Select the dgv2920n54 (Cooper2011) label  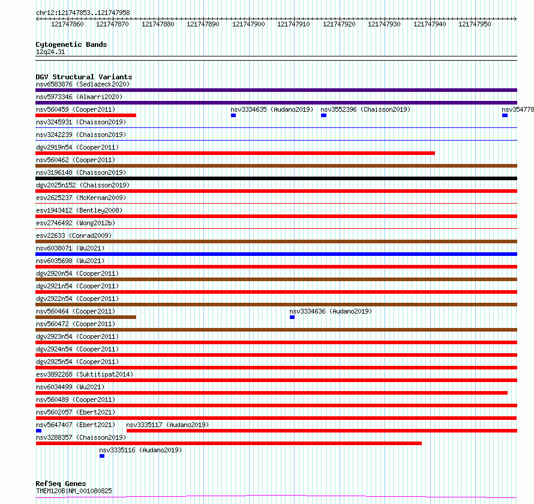[77, 273]
